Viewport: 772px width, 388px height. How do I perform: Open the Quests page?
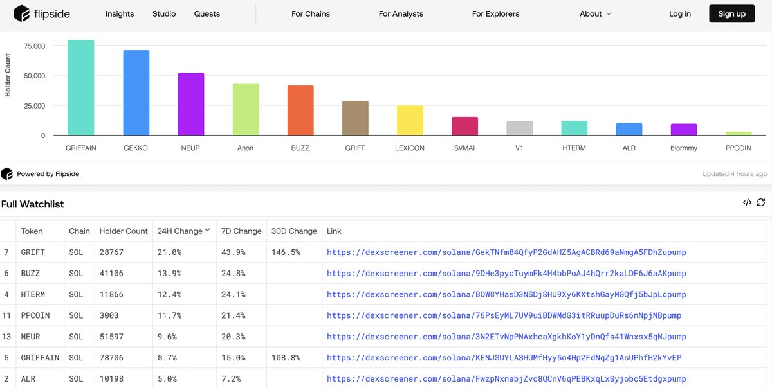[207, 13]
